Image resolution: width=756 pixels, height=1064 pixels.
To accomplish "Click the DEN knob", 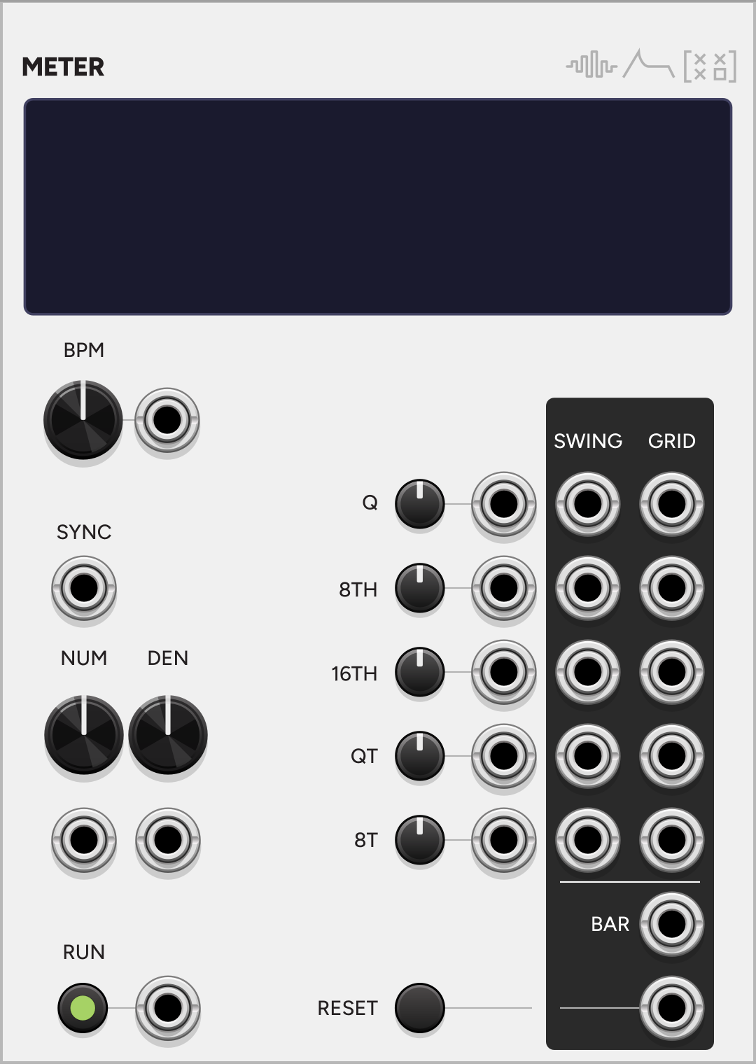I will pos(168,735).
